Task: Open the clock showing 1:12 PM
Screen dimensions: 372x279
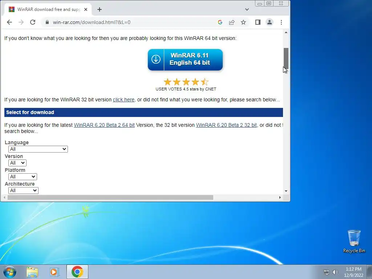Action: 353,272
